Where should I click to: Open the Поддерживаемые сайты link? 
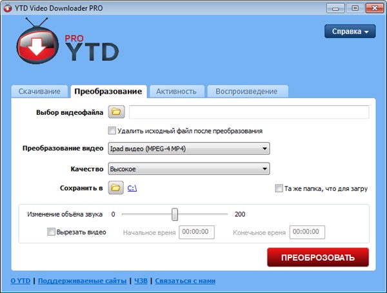coord(82,281)
